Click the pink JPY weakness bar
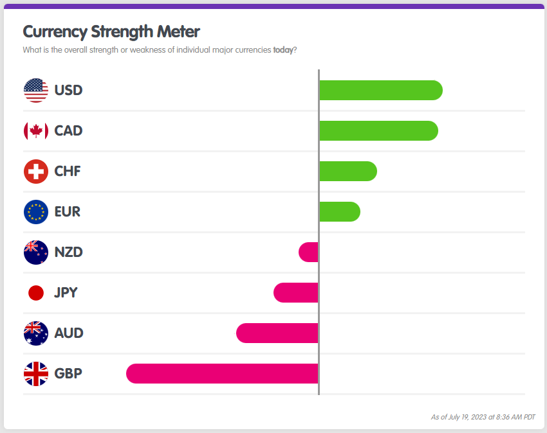 click(296, 293)
